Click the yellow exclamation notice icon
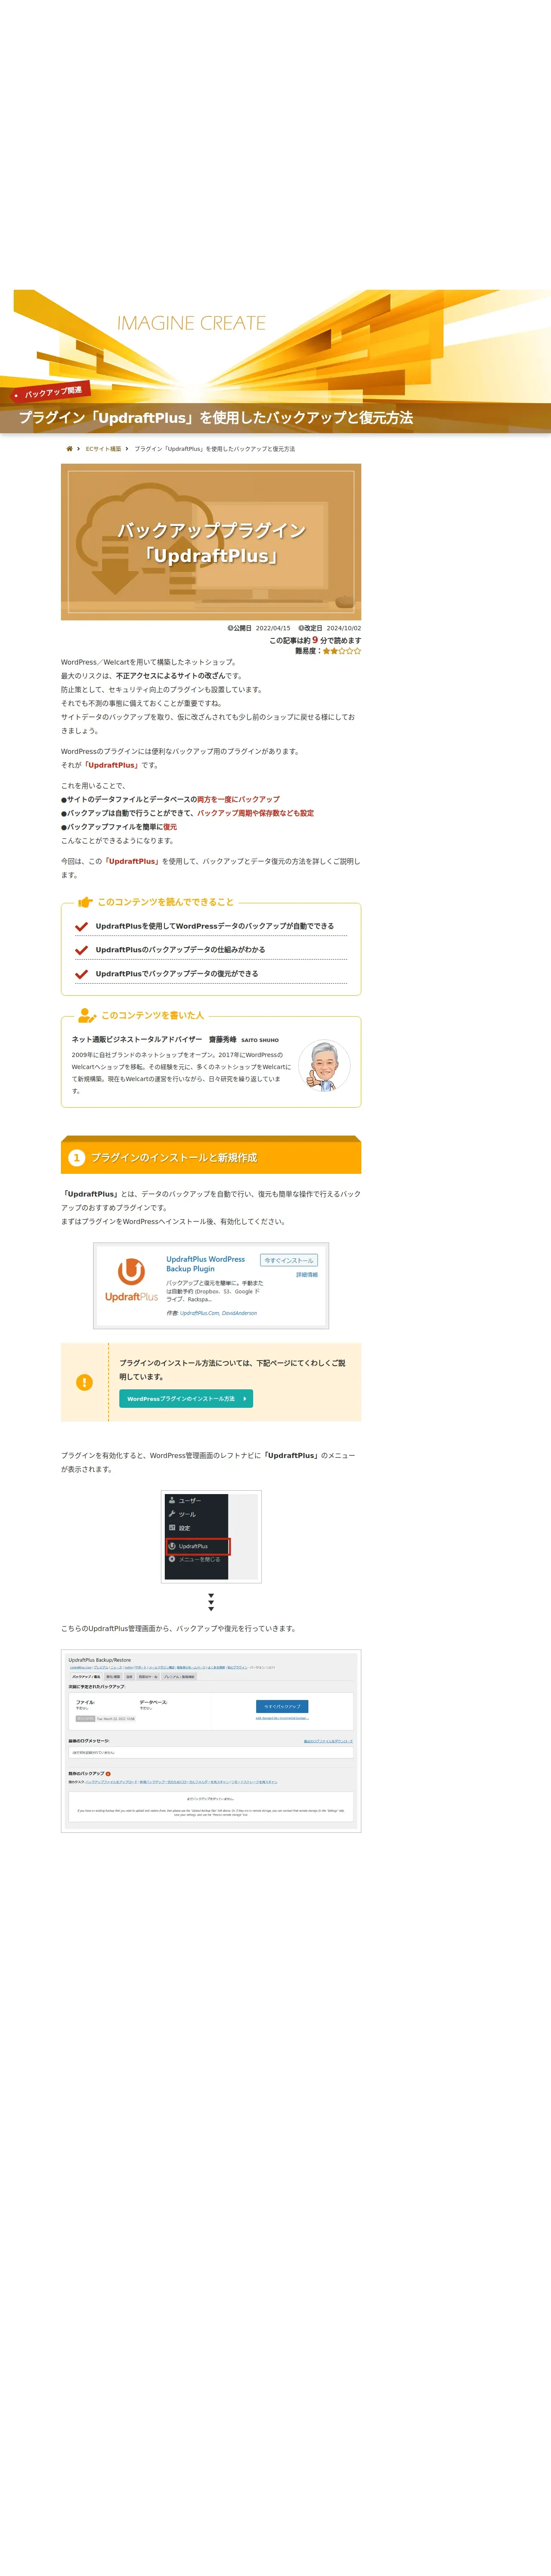This screenshot has height=2576, width=551. [x=84, y=1382]
